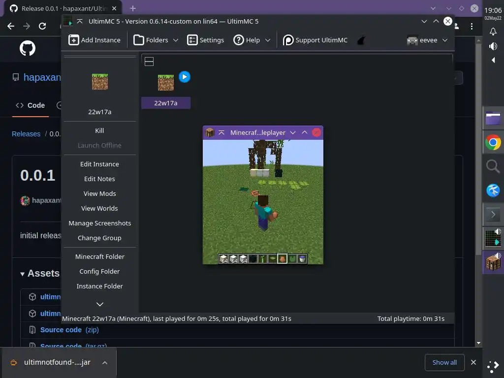The height and width of the screenshot is (378, 504).
Task: Open the hapaxant repository link
Action: point(42,77)
